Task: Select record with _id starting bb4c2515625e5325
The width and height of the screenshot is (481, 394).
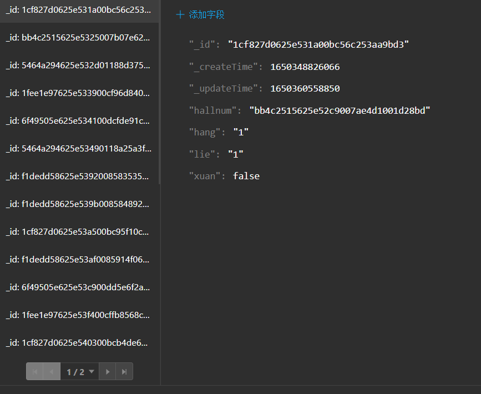Action: point(78,38)
